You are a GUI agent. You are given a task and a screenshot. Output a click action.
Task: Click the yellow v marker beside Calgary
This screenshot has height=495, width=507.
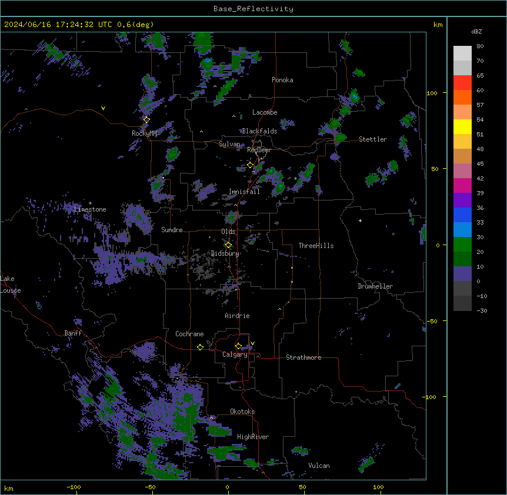click(x=252, y=343)
